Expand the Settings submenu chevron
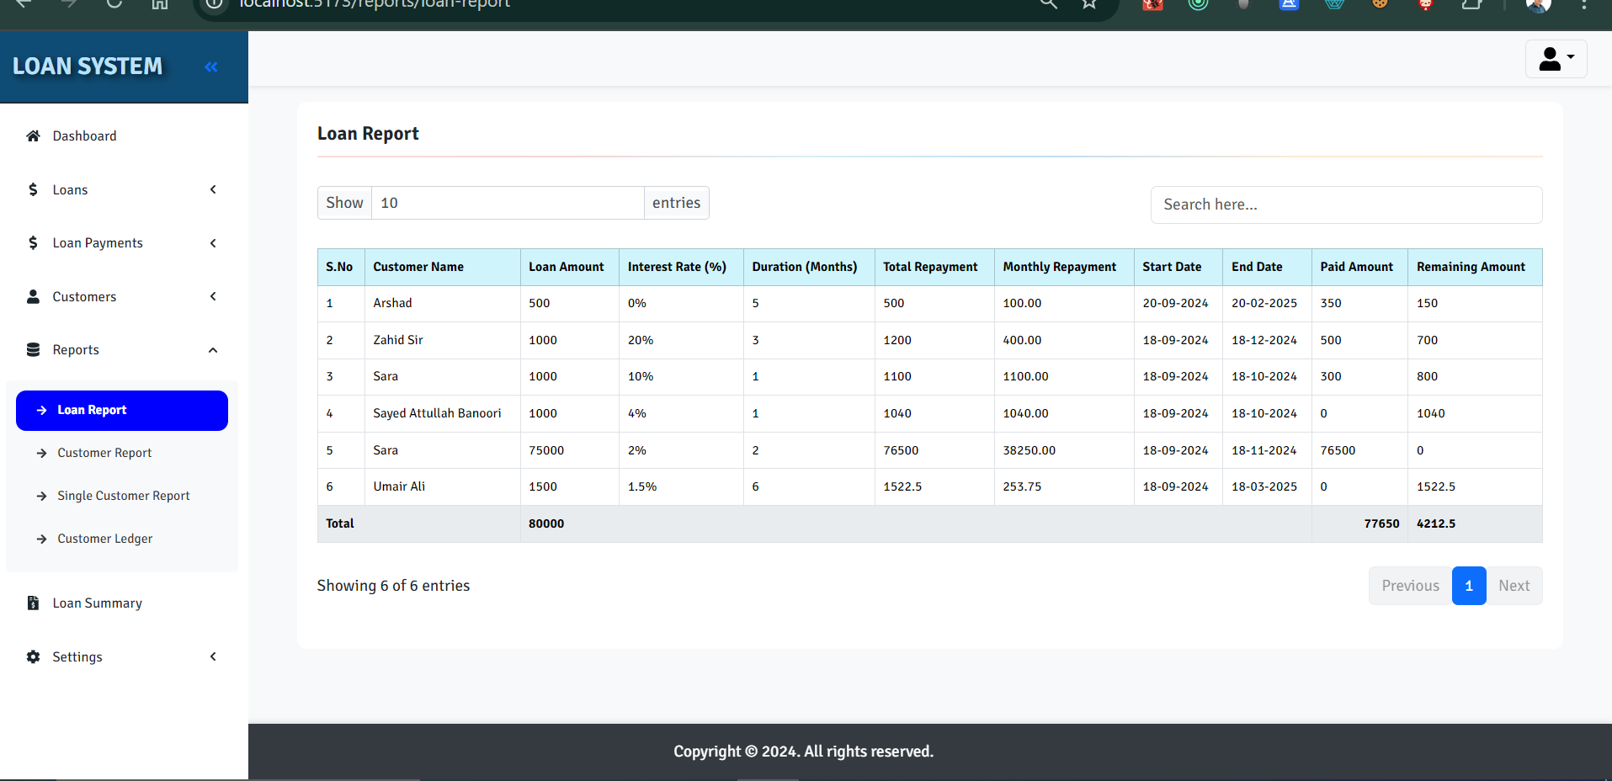 click(x=213, y=656)
